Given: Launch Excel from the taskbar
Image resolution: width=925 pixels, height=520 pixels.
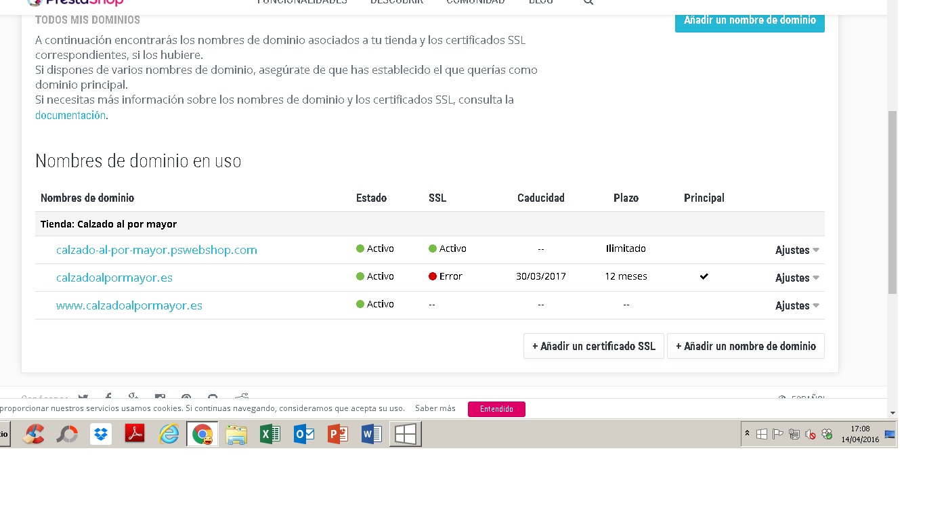Looking at the screenshot, I should (270, 434).
